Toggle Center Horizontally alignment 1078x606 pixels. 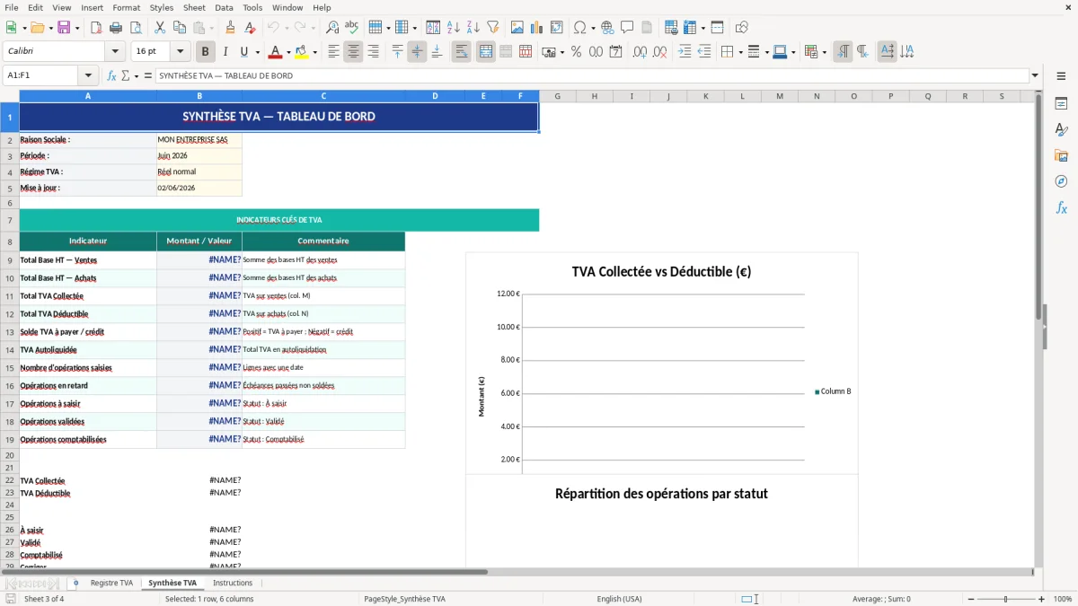pos(353,52)
